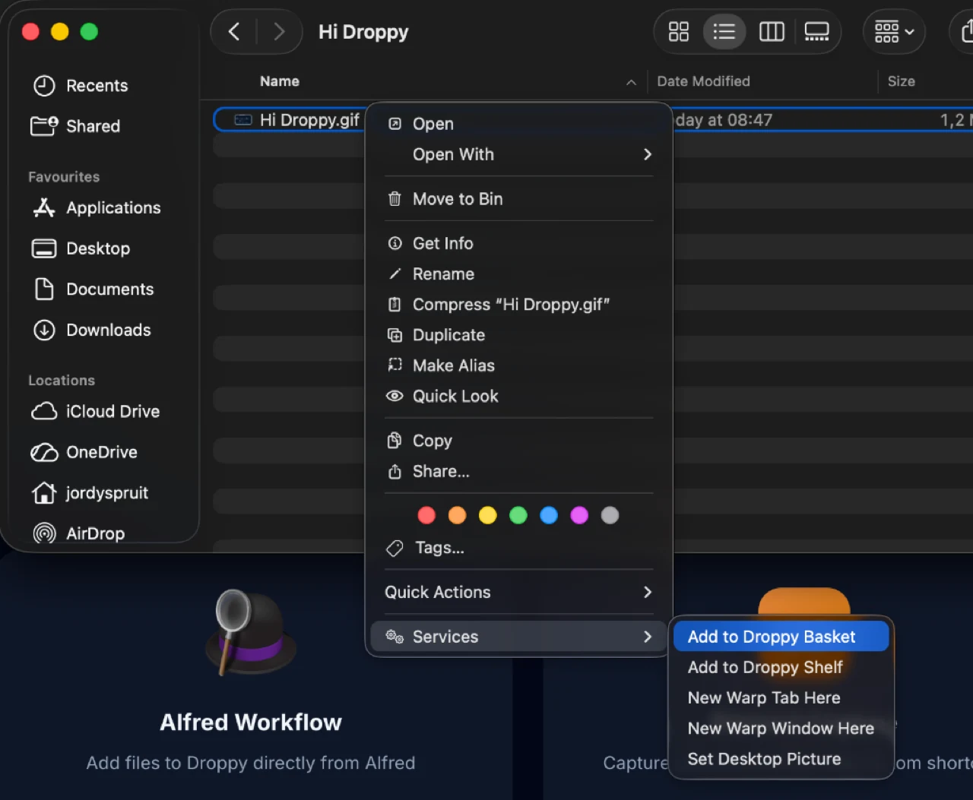Choose Move to Bin
973x800 pixels.
click(x=520, y=199)
